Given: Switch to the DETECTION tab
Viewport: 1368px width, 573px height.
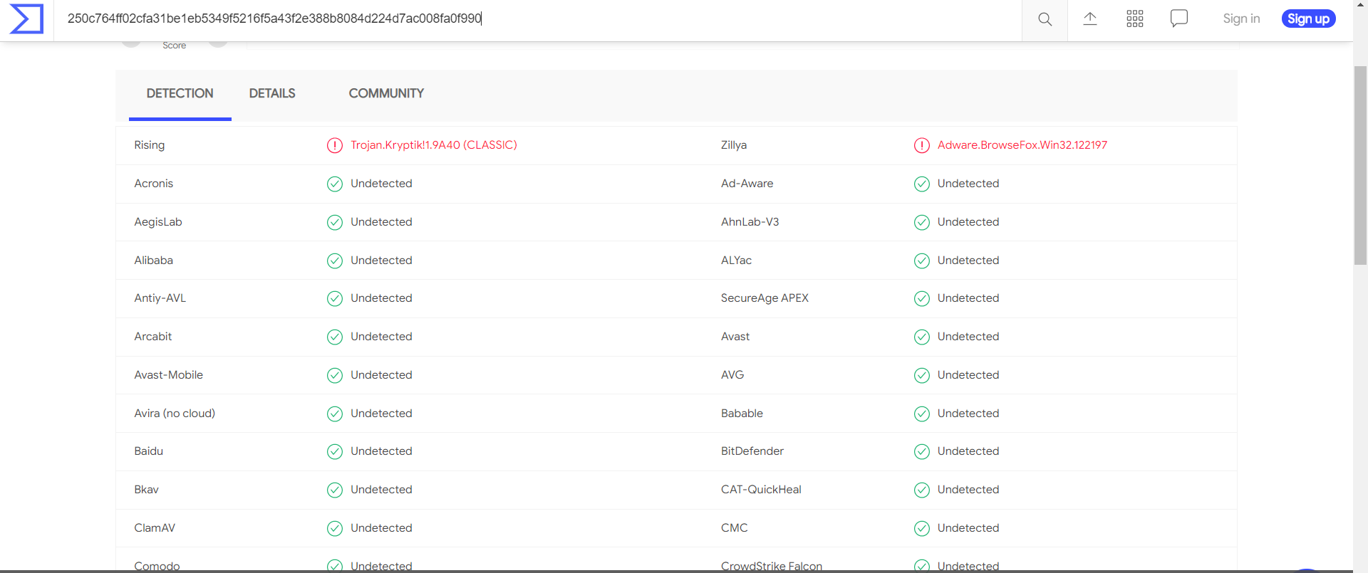Looking at the screenshot, I should pyautogui.click(x=180, y=93).
